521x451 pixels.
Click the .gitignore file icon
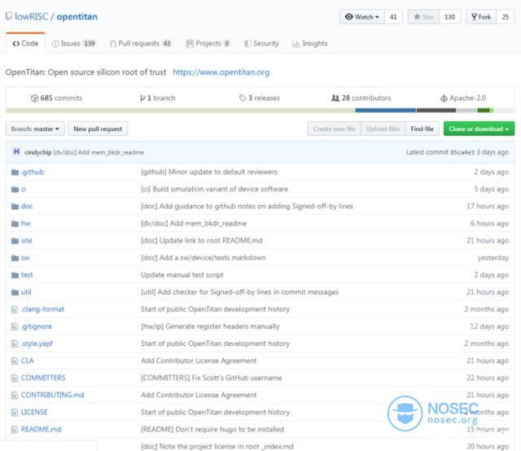[x=15, y=326]
